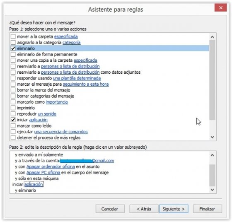The width and height of the screenshot is (232, 222).
Task: Click up arrow of actions list scrollbar
Action: [x=212, y=37]
